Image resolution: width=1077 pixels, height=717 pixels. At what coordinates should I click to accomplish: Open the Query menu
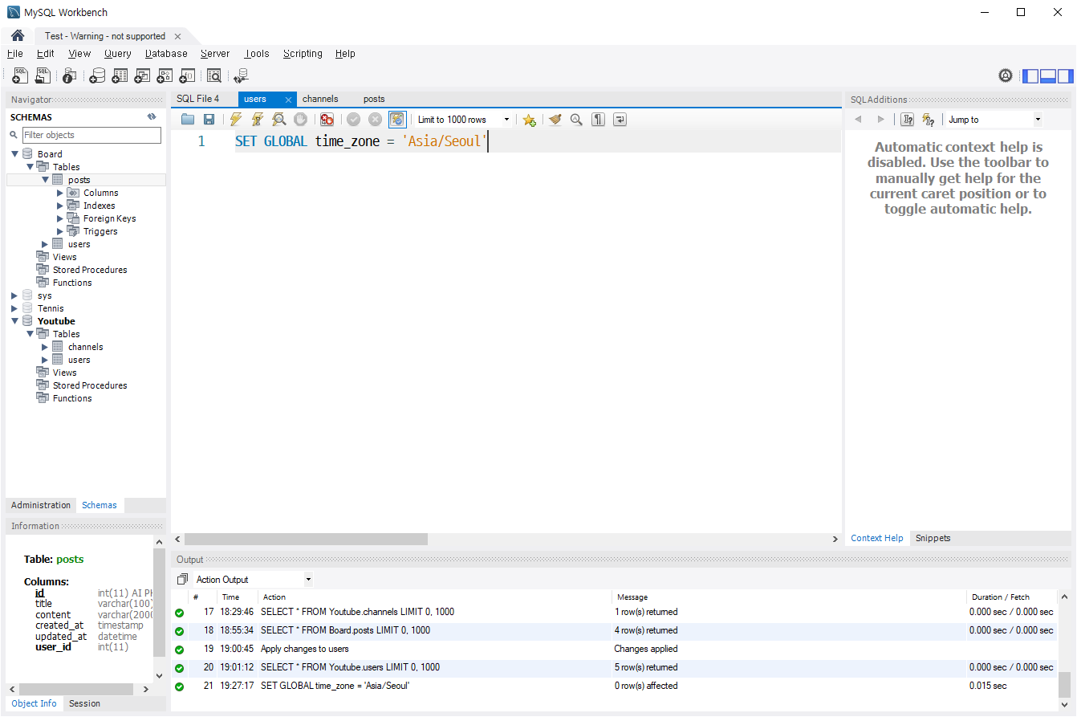pos(117,54)
